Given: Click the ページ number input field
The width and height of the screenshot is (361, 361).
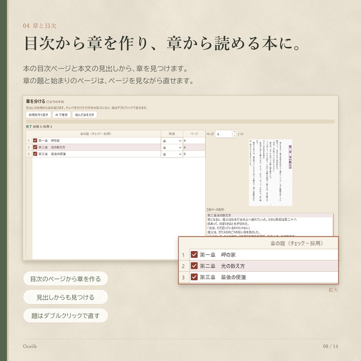Looking at the screenshot, I should [x=224, y=134].
